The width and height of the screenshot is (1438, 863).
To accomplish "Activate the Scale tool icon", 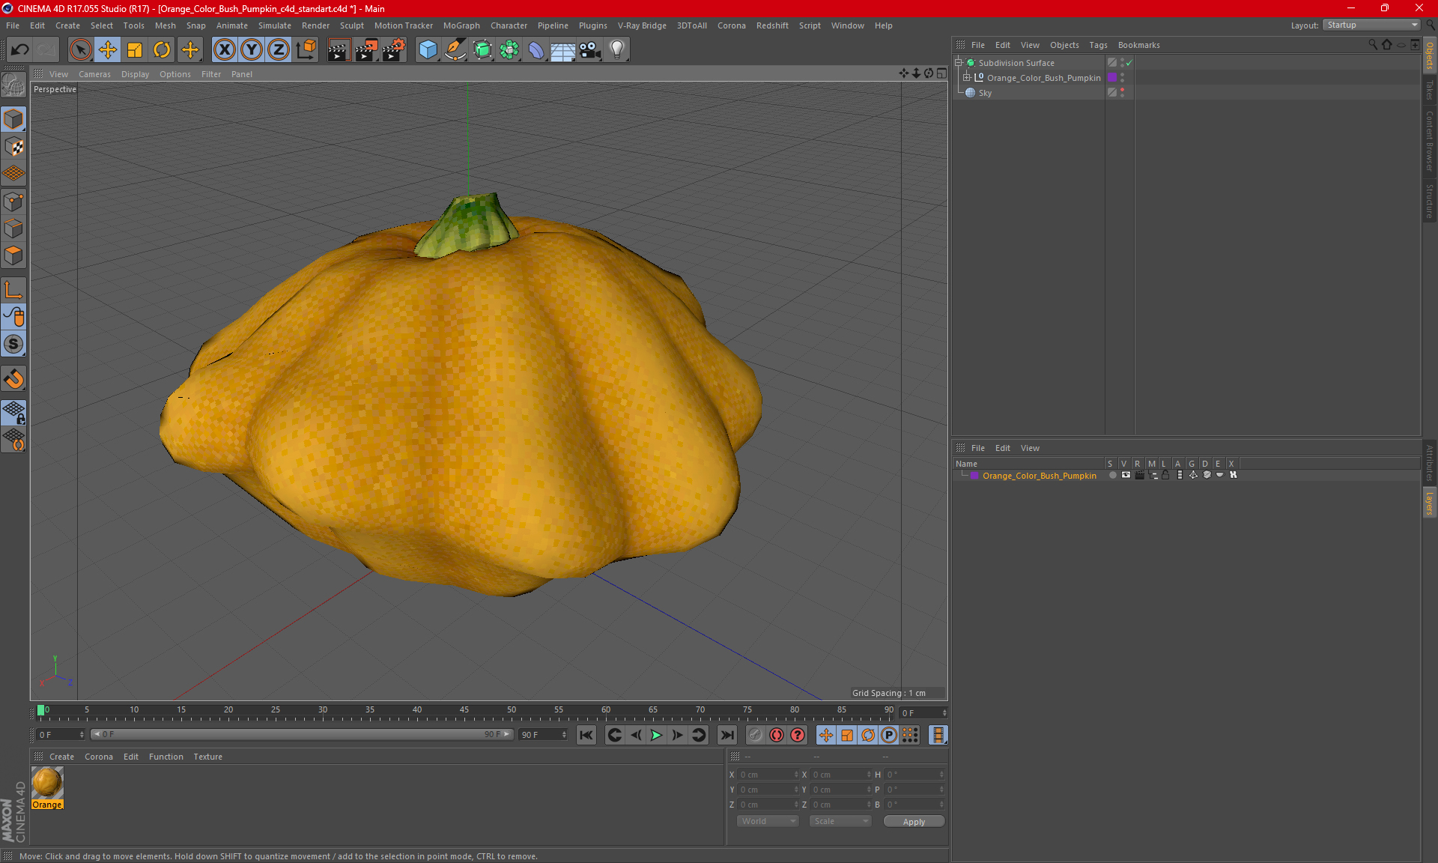I will click(135, 49).
